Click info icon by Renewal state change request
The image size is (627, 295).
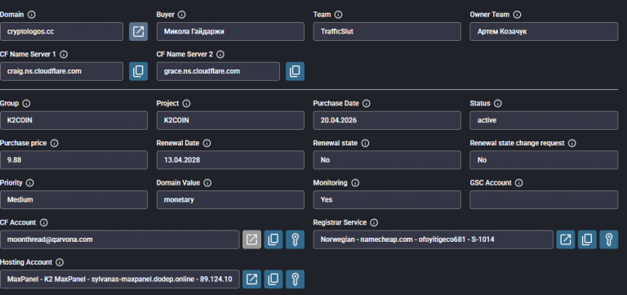pos(572,143)
